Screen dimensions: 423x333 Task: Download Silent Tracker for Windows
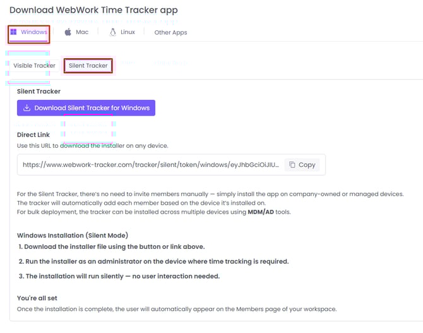pyautogui.click(x=86, y=108)
